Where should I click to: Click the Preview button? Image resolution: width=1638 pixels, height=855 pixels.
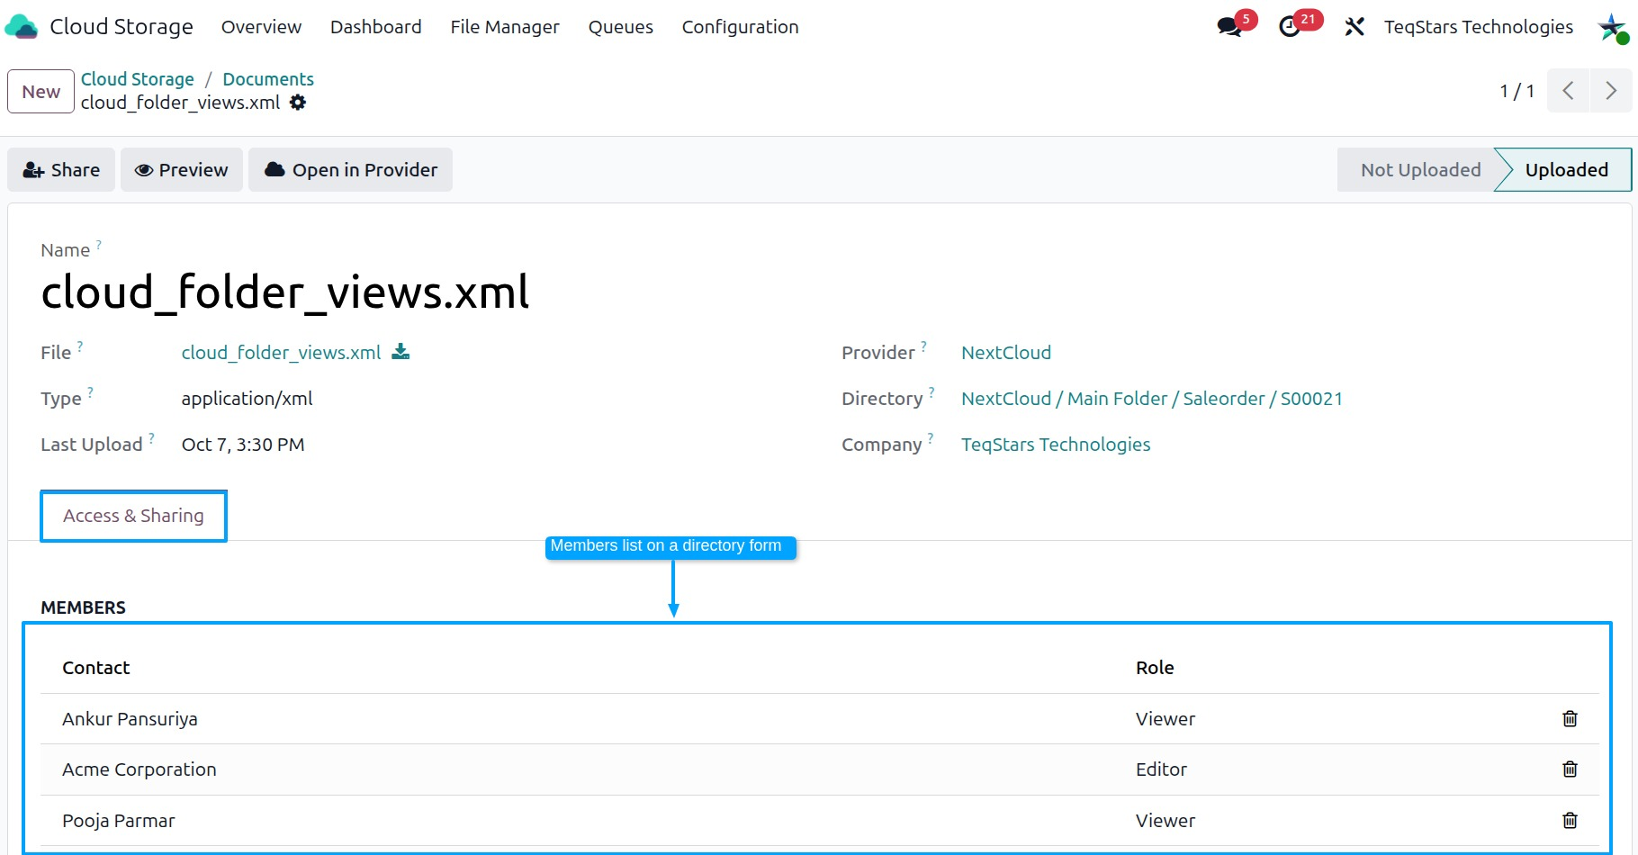click(x=182, y=170)
